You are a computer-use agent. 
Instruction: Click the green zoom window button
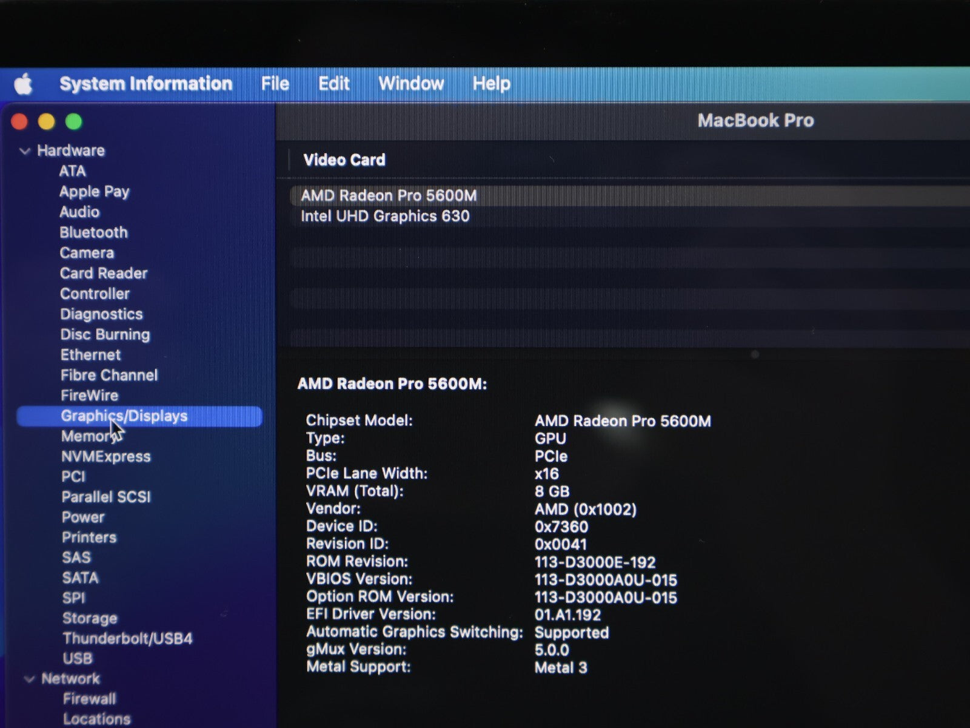74,122
